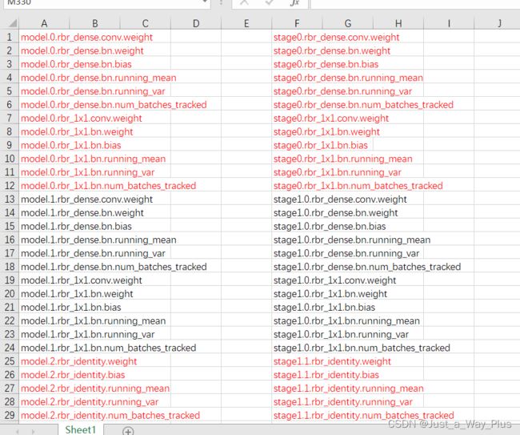520x435 pixels.
Task: Click cell stage1.0.rbr_dense.bn.running_mean
Action: (x=351, y=240)
